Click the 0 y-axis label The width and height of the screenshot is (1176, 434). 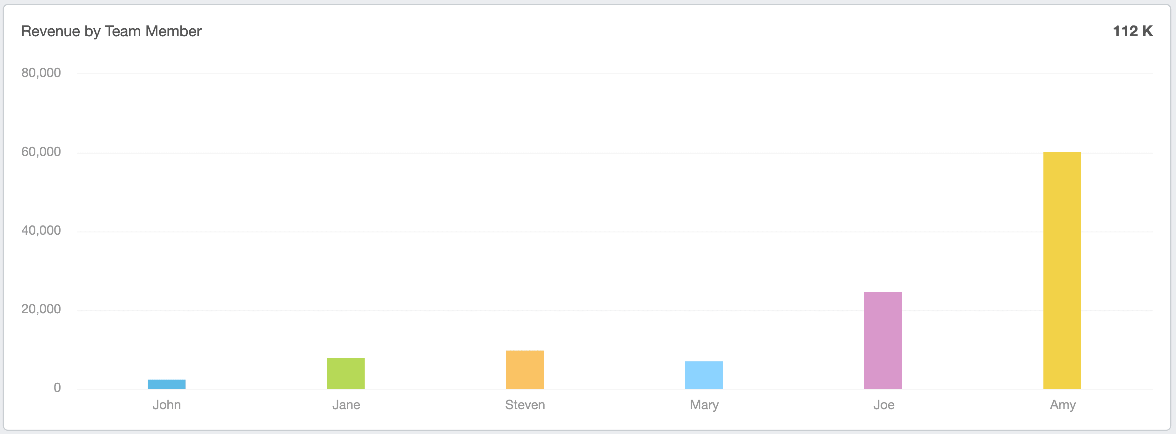[57, 388]
